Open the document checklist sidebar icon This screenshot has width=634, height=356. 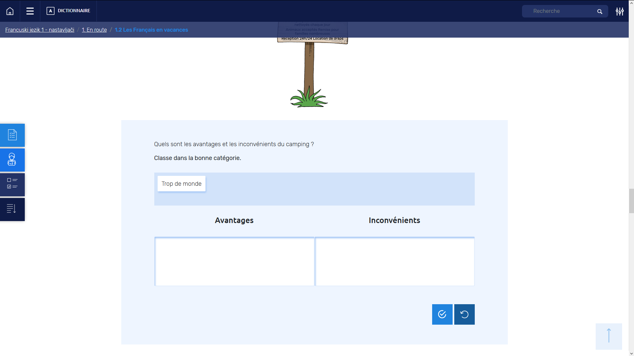[12, 135]
